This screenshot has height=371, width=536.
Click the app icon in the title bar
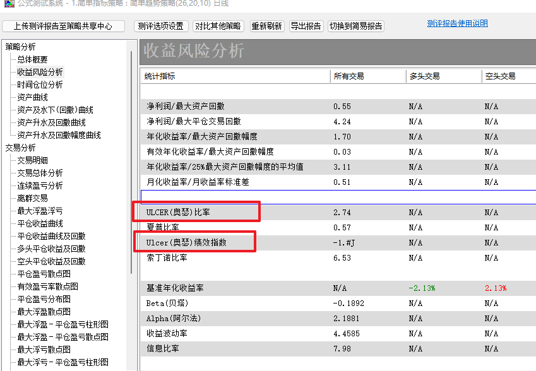(9, 3)
